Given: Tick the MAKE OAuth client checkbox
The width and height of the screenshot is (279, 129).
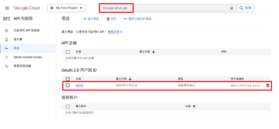Looking at the screenshot, I should [68, 85].
